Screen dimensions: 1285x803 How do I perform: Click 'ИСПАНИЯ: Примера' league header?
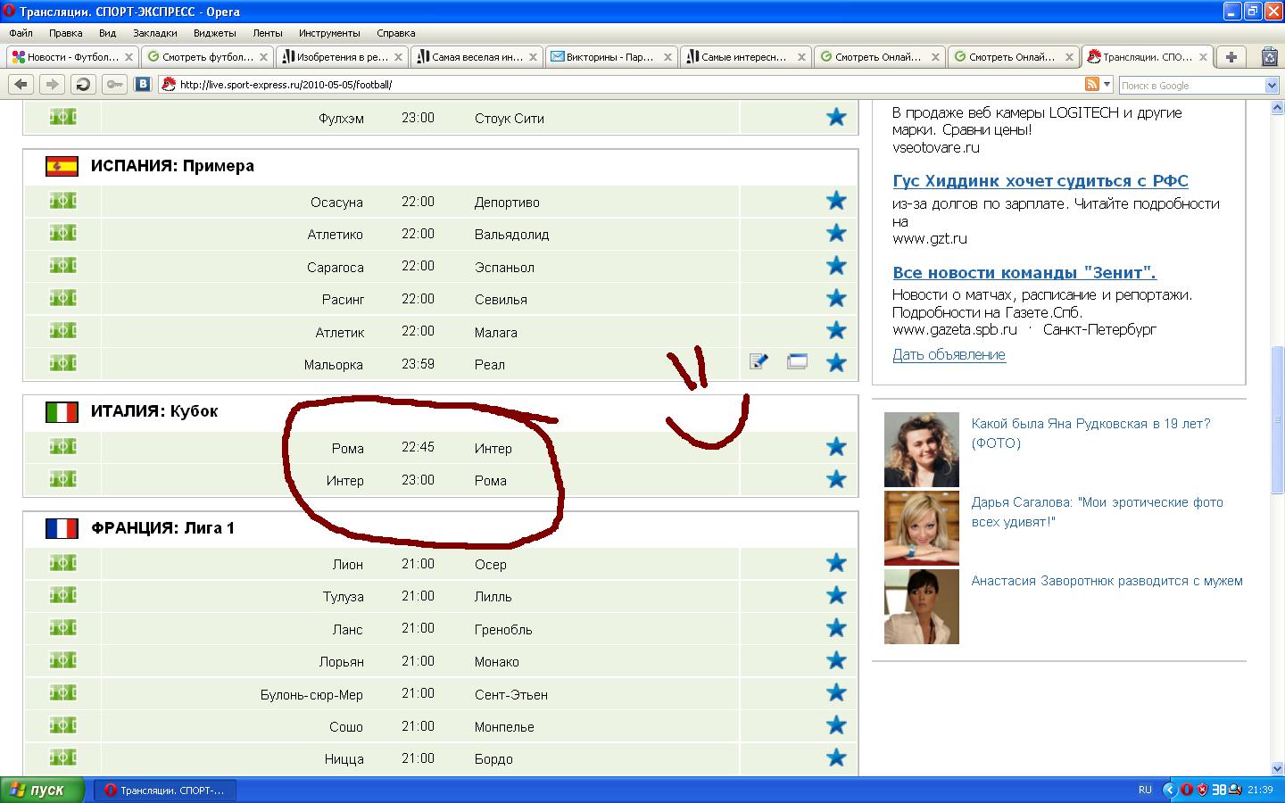[x=172, y=166]
